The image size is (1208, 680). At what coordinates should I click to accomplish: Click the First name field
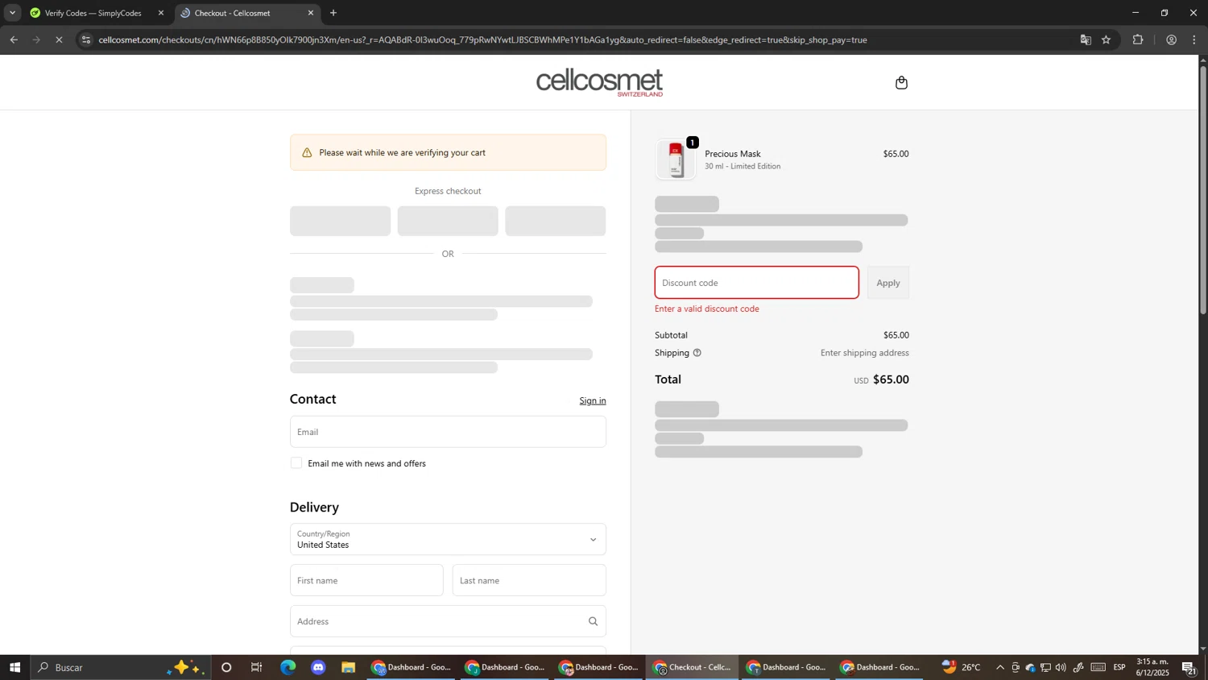[x=366, y=580]
